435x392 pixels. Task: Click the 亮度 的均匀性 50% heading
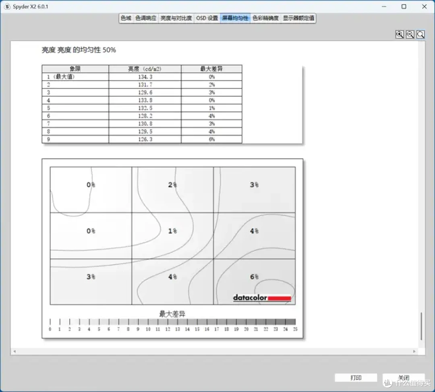[x=79, y=50]
